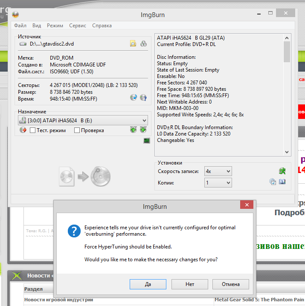Click the text MID: MKM-003-00
Screen dimensions: 305x306
pyautogui.click(x=177, y=108)
